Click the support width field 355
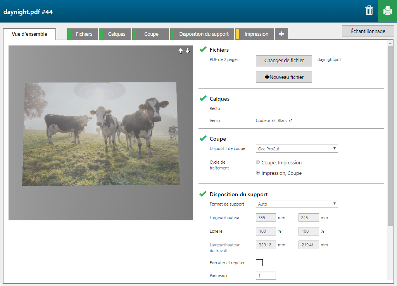 pos(266,218)
